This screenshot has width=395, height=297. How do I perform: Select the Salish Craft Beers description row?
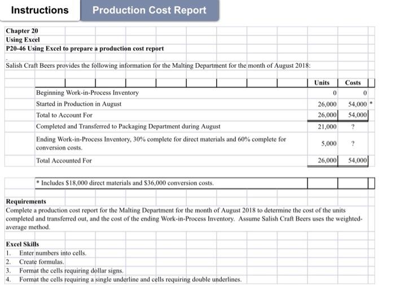(x=158, y=65)
